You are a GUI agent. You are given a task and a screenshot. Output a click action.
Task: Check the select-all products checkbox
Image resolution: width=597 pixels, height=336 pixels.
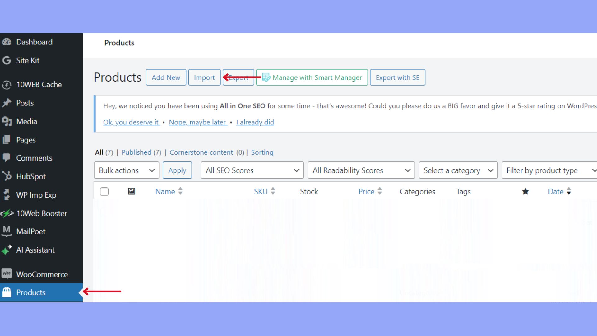[x=104, y=191]
